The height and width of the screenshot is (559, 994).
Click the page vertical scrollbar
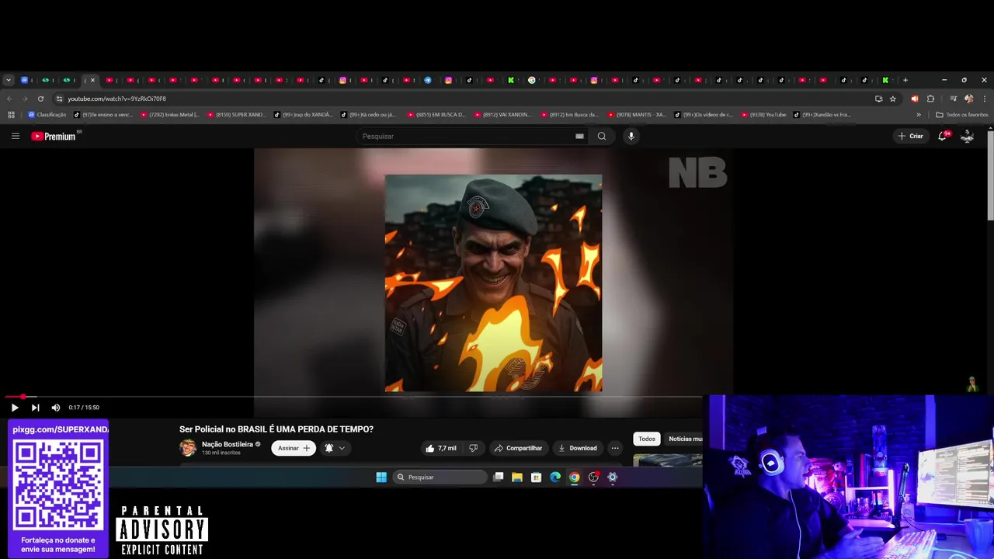pyautogui.click(x=990, y=175)
